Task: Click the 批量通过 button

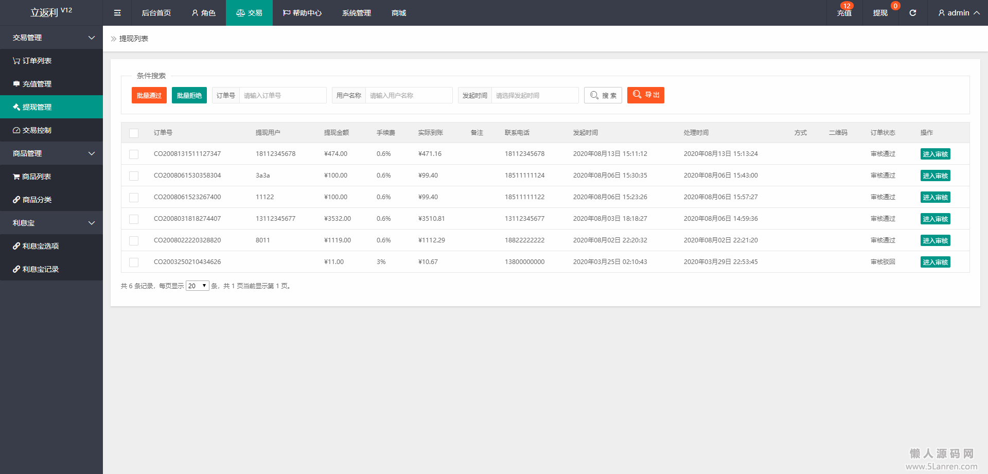Action: [149, 95]
